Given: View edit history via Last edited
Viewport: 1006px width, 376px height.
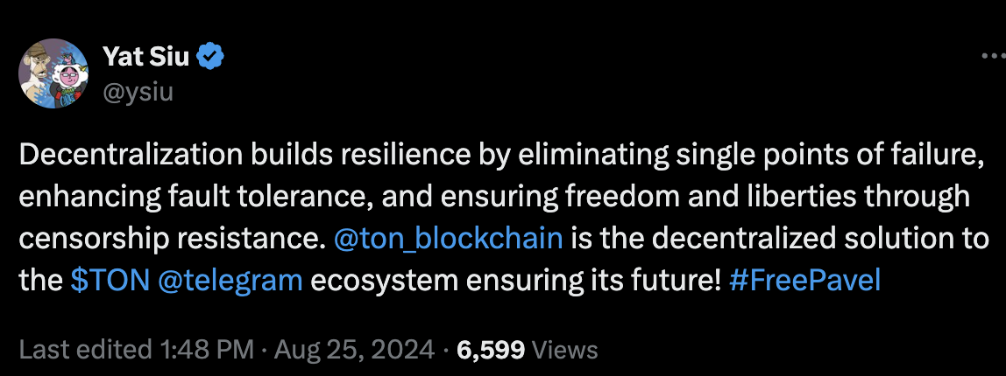Looking at the screenshot, I should 84,350.
